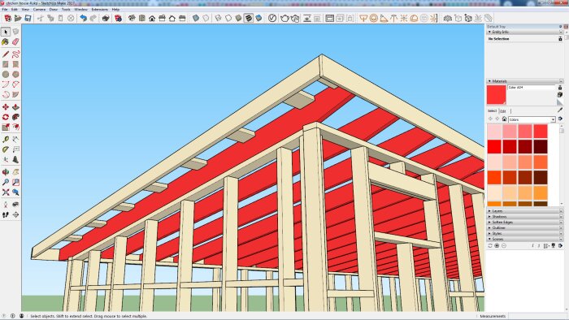569x320 pixels.
Task: Select the Rotate tool
Action: click(6, 117)
